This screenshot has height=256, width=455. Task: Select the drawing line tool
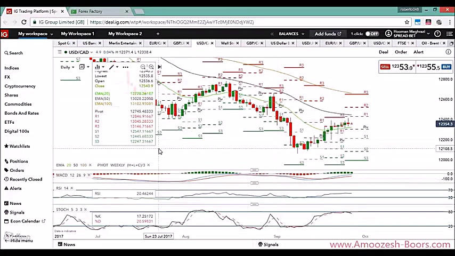pyautogui.click(x=111, y=67)
